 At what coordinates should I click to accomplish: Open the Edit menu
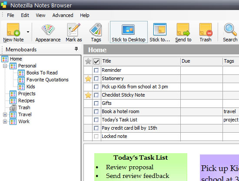pos(25,15)
